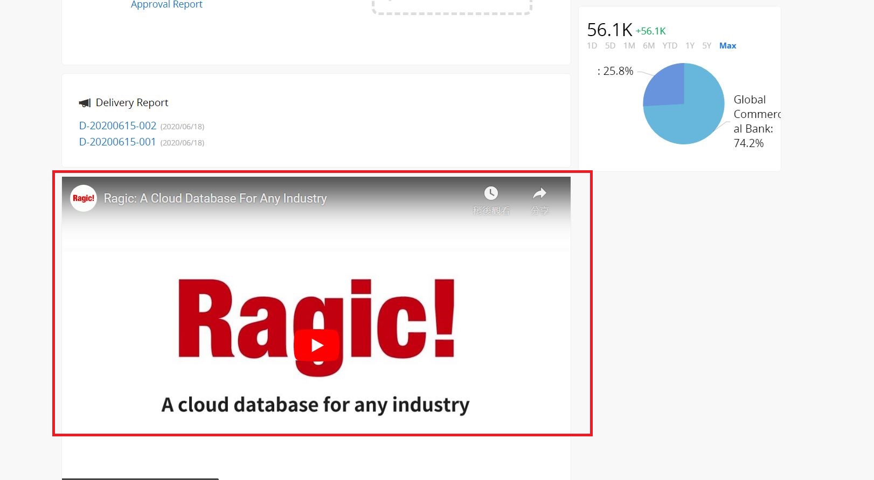Select the 6M time range
This screenshot has height=480, width=874.
649,46
